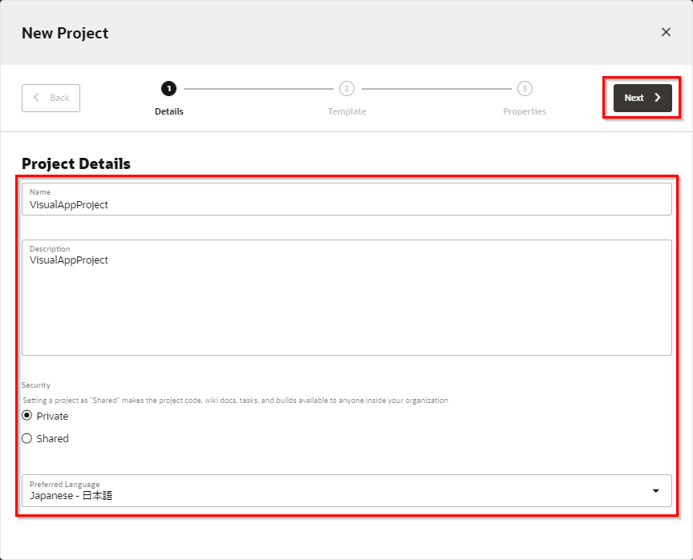Close the New Project dialog
693x560 pixels.
coord(666,32)
